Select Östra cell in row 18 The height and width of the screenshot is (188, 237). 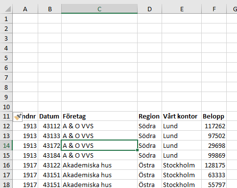pyautogui.click(x=149, y=185)
